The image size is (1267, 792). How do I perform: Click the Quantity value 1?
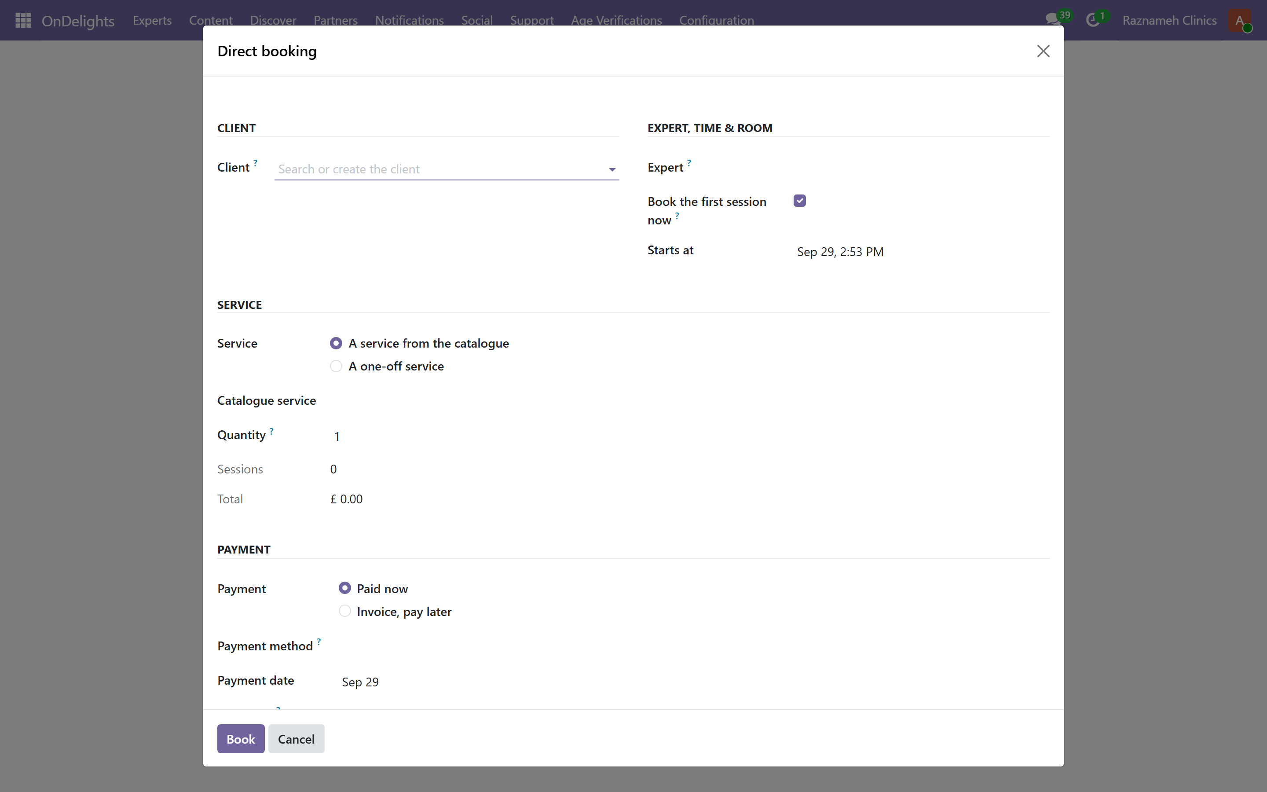pos(337,436)
